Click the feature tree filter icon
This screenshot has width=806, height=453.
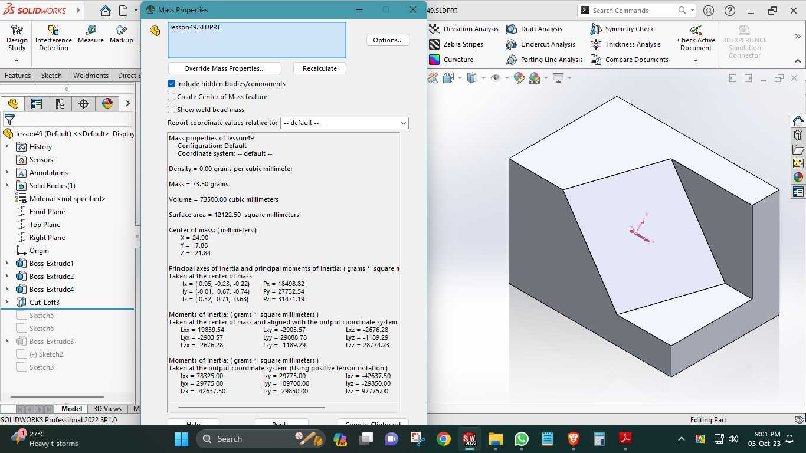[x=9, y=120]
